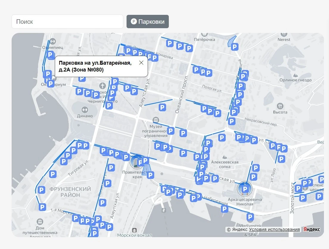329x249 pixels.
Task: Select Алексеевская сопка peak icon
Action: [225, 156]
